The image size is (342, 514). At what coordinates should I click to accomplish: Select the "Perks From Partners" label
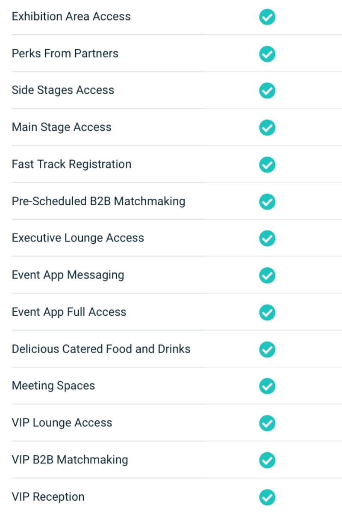(65, 54)
